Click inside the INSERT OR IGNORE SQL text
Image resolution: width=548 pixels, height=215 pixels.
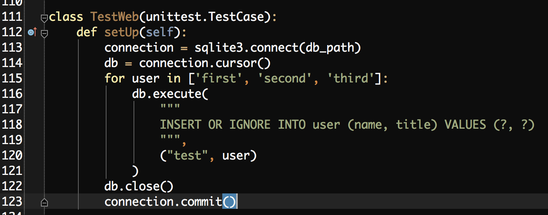pyautogui.click(x=347, y=125)
